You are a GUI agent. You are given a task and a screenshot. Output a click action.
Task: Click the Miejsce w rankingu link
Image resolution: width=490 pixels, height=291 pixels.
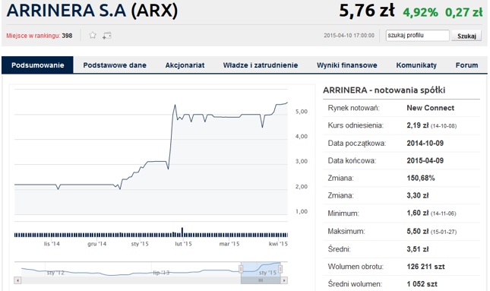tap(33, 36)
